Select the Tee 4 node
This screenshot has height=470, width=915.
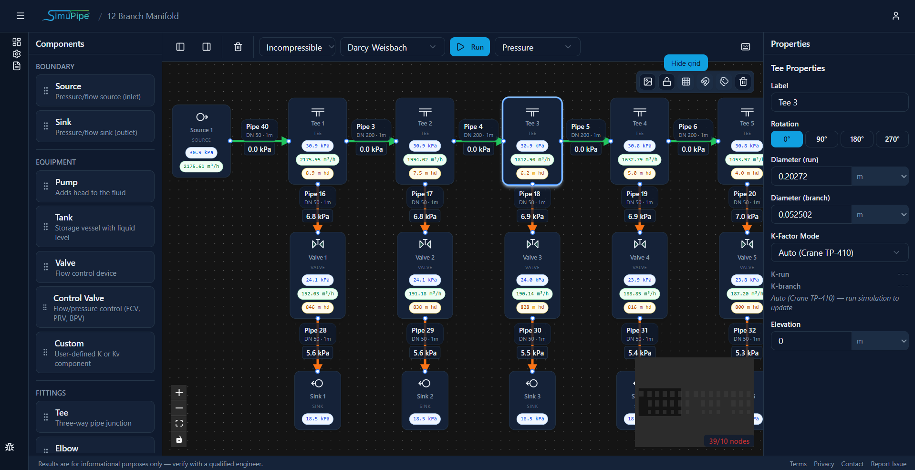tap(640, 141)
